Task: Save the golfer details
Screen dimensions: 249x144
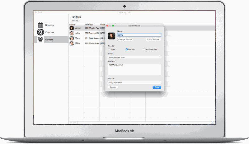Action: pos(157,87)
